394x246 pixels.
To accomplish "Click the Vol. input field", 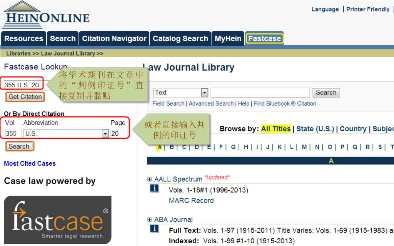I will 13,133.
